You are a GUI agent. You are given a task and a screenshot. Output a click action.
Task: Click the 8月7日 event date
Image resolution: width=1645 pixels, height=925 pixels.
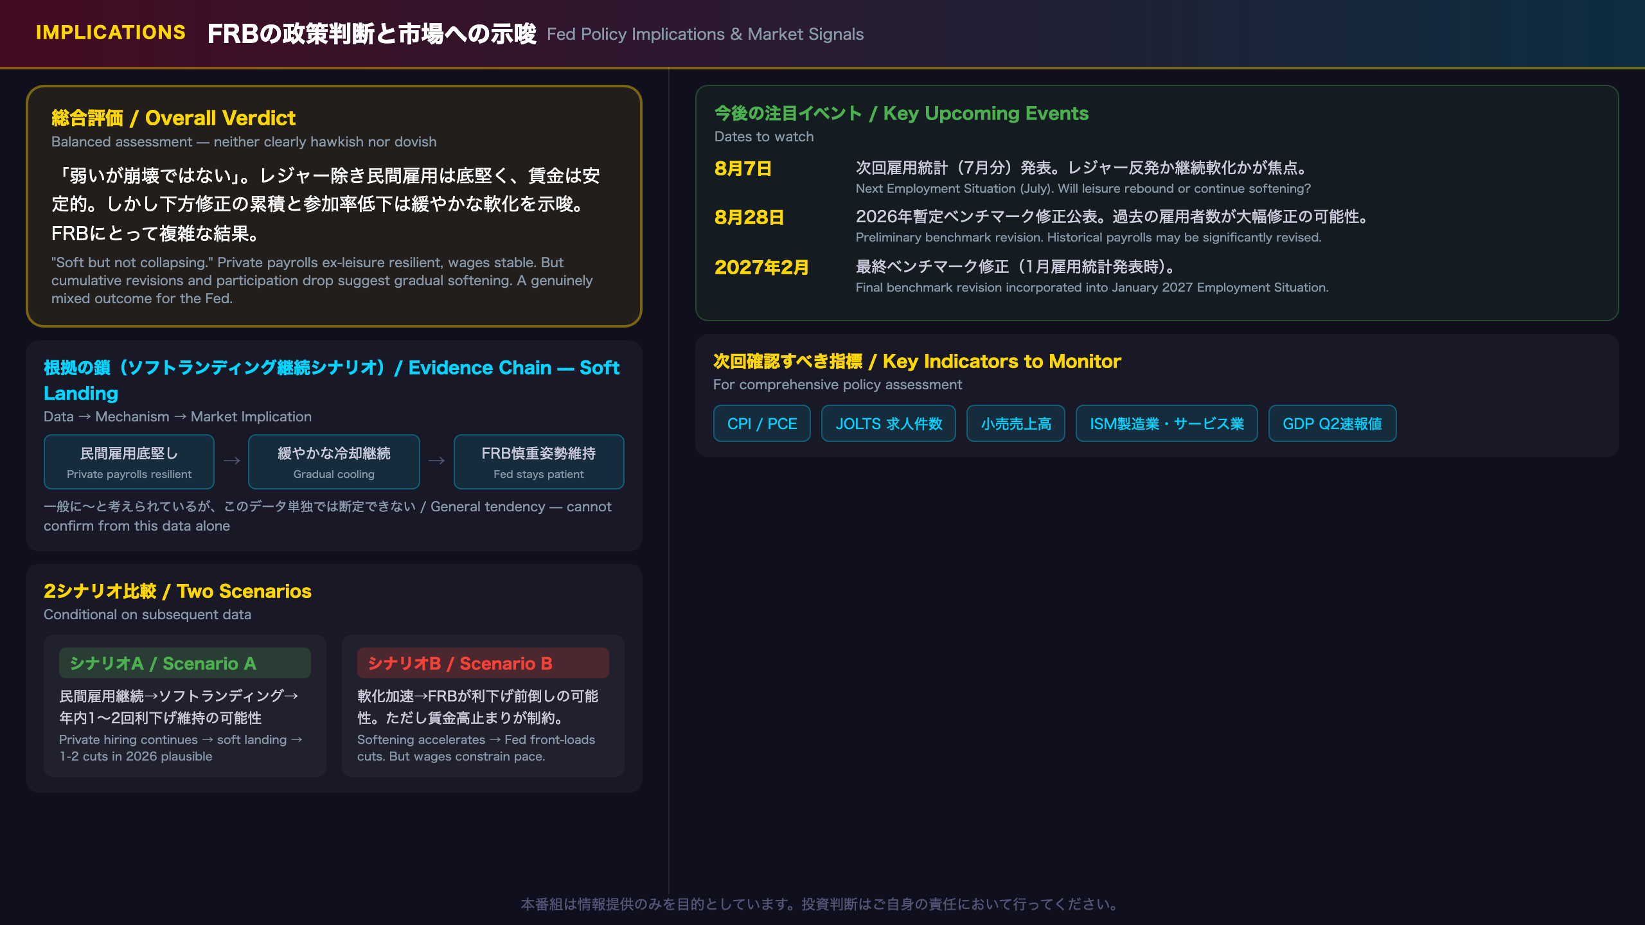tap(743, 168)
